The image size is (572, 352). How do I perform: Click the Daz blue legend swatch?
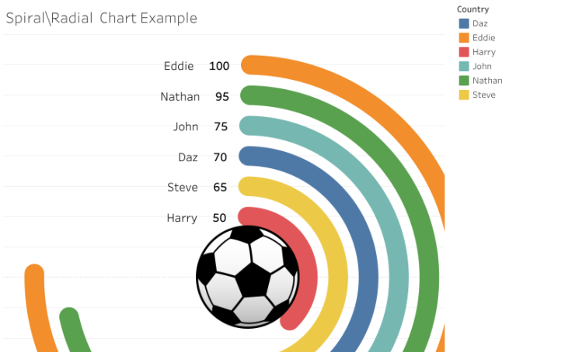(x=464, y=24)
